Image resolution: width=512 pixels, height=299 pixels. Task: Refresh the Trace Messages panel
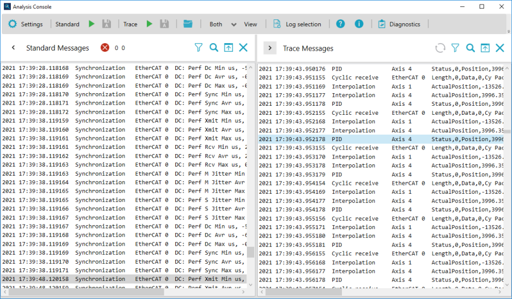pyautogui.click(x=440, y=48)
